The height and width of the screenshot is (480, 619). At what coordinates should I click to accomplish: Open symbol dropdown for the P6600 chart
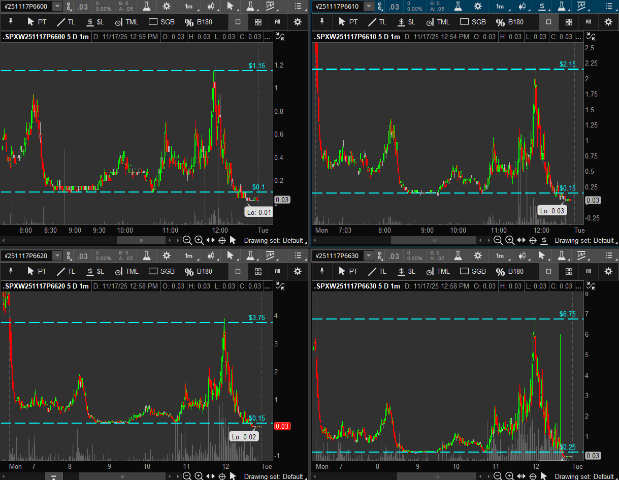(57, 6)
